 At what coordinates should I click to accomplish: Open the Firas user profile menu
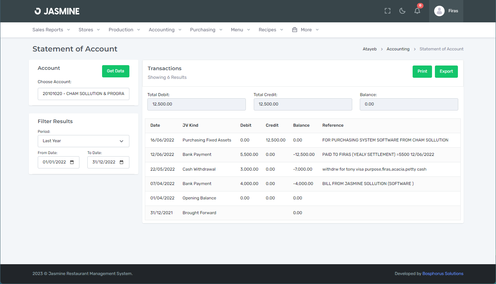tap(446, 11)
